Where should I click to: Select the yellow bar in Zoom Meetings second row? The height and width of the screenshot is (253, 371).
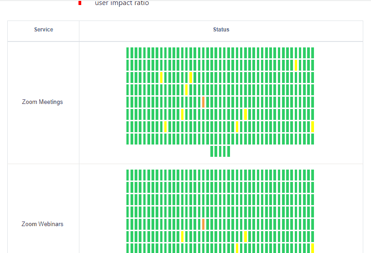coord(296,65)
